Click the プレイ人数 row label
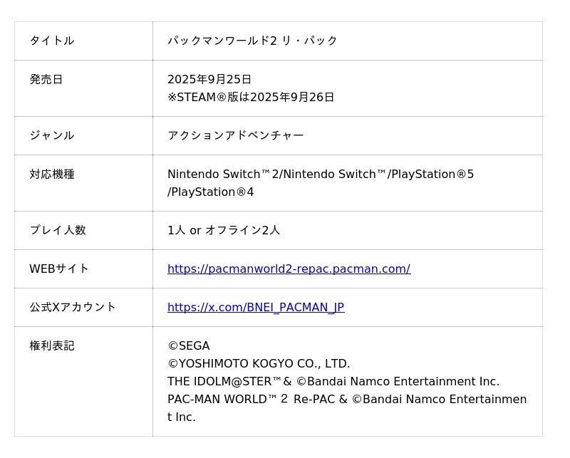This screenshot has width=570, height=458. [x=57, y=230]
